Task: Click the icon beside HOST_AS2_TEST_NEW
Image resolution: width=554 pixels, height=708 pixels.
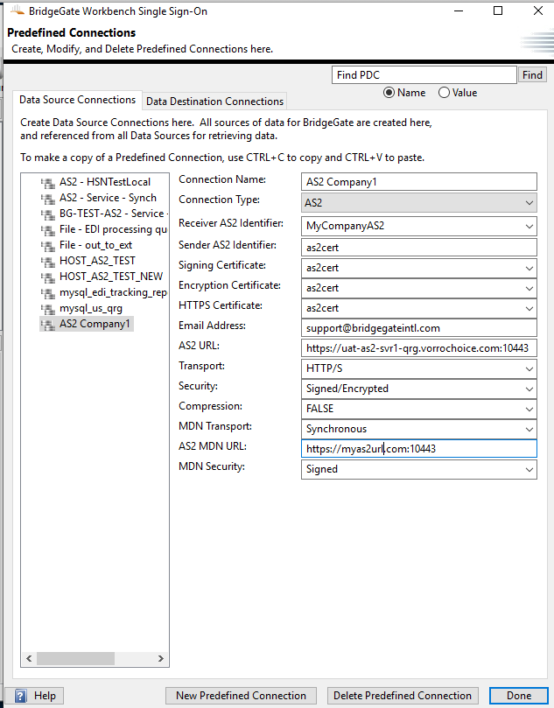Action: (x=48, y=277)
